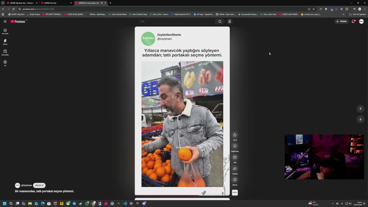Remix this Short
The height and width of the screenshot is (207, 368).
235,180
